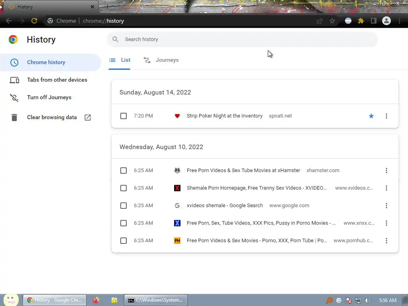Reload the history page
408x306 pixels.
(x=34, y=21)
